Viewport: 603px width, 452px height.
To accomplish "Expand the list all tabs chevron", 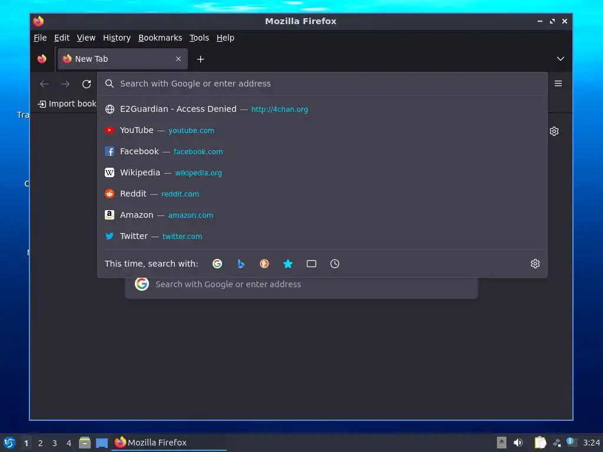I will 561,59.
